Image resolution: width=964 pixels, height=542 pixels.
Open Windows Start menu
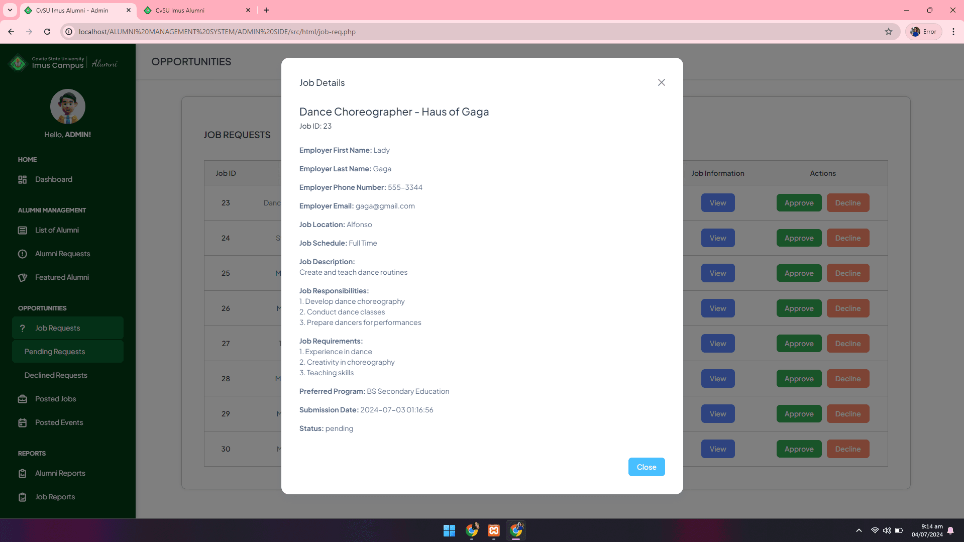click(449, 530)
